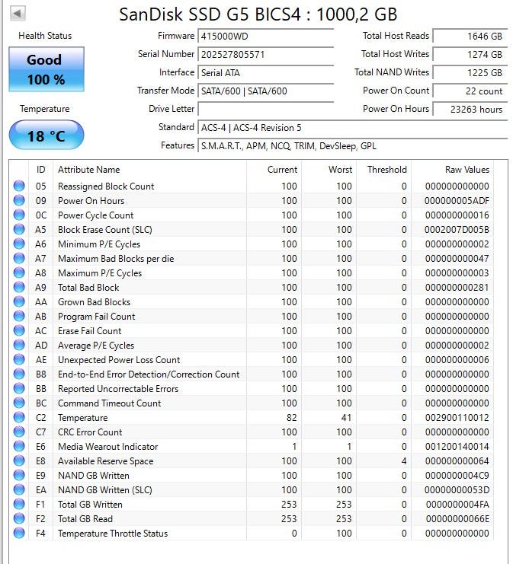Click status icon for Minimum P/E Cycles
513x564 pixels.
19,244
